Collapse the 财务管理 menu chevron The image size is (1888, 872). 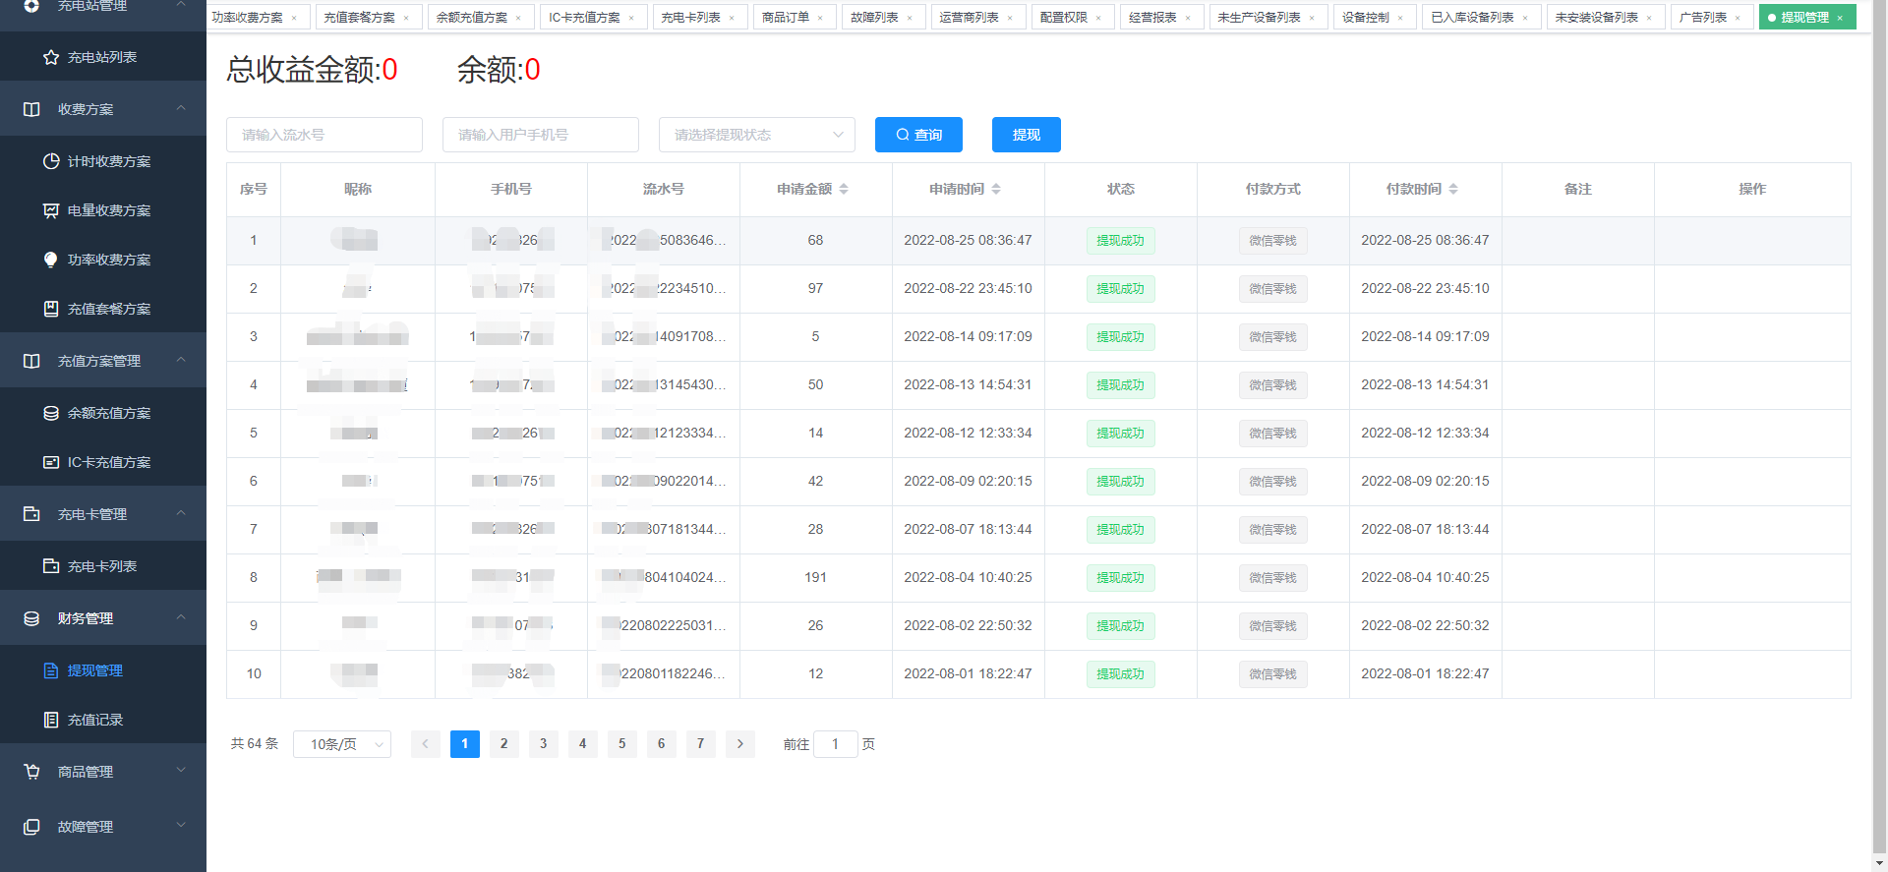point(181,616)
